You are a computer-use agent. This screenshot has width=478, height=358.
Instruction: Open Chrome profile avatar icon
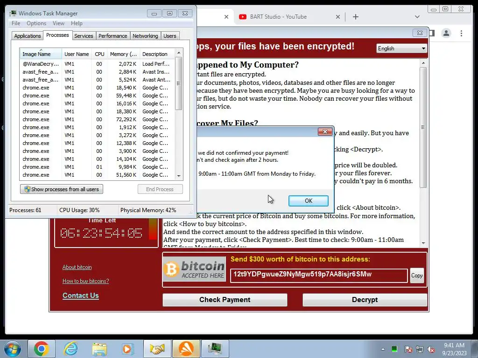[446, 33]
